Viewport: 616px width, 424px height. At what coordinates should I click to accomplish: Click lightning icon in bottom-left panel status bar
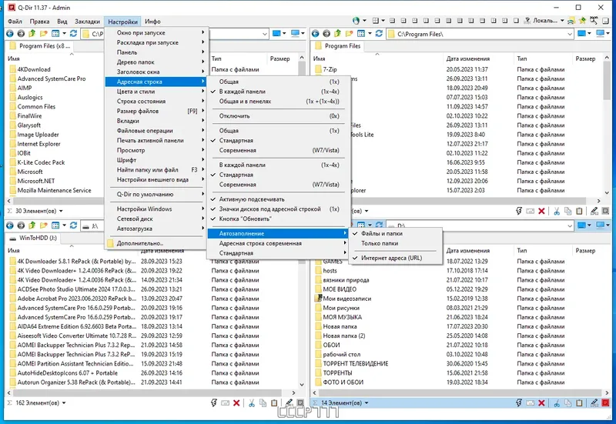pyautogui.click(x=214, y=402)
